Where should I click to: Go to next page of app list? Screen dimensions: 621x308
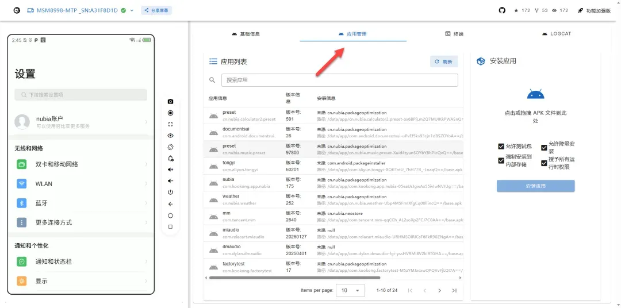[440, 291]
